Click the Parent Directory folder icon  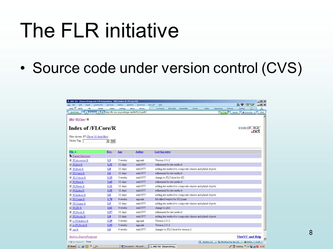(71, 156)
